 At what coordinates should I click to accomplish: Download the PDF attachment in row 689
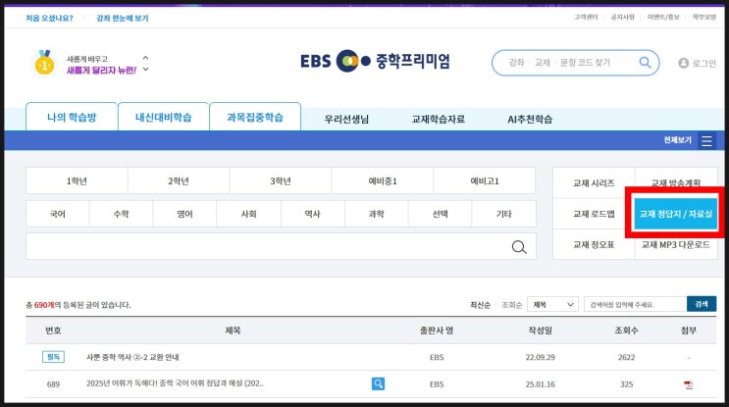tap(688, 384)
